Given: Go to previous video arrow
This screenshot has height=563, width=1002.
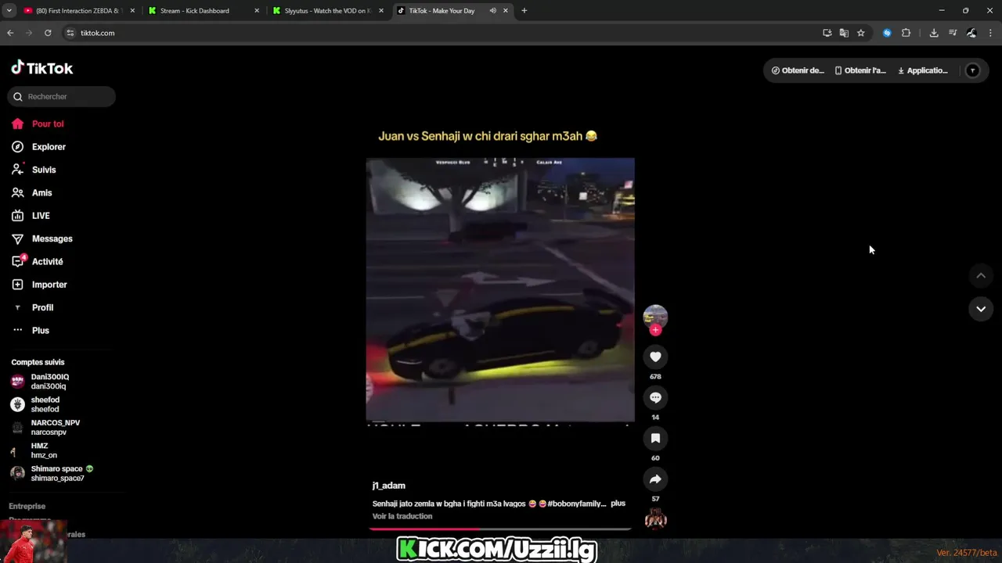Looking at the screenshot, I should click(980, 275).
